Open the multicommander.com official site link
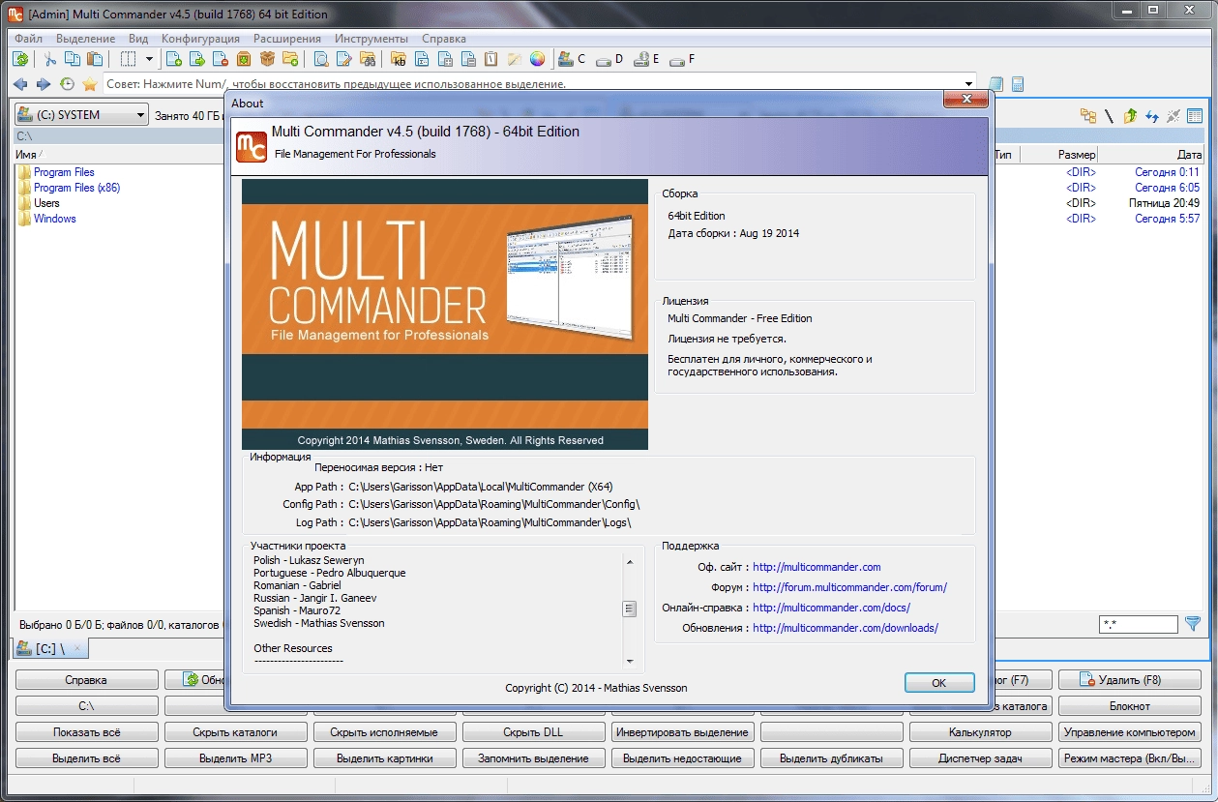 [x=817, y=567]
